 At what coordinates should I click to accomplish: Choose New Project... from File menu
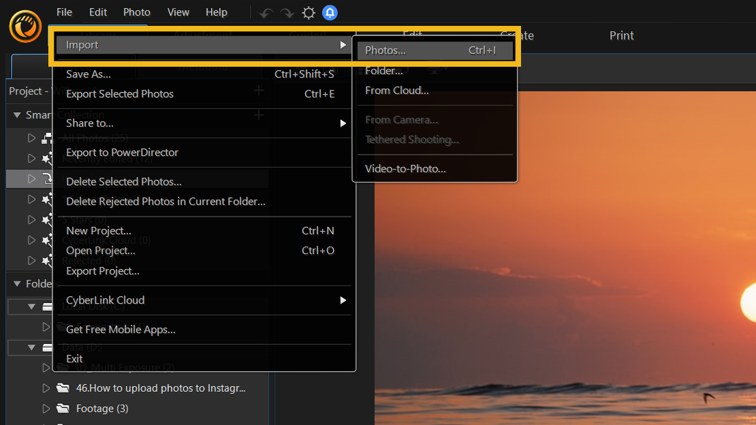[204, 231]
